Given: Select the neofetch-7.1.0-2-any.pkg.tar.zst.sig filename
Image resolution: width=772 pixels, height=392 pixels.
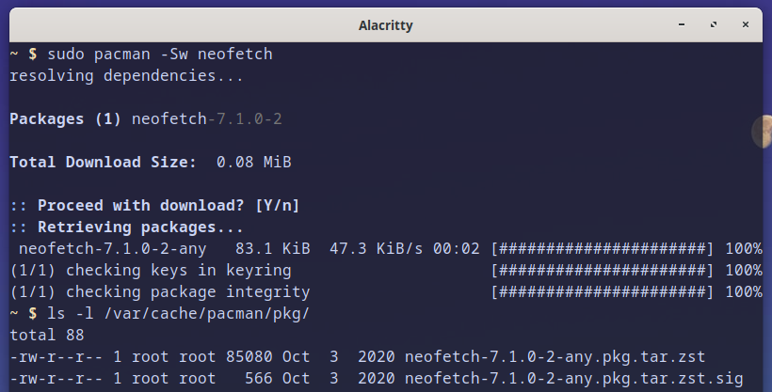Looking at the screenshot, I should pos(573,379).
